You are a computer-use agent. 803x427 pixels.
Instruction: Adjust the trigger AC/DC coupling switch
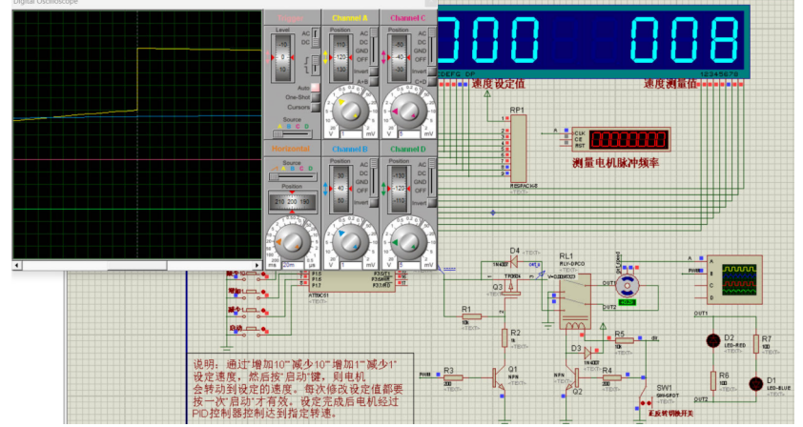pos(316,38)
